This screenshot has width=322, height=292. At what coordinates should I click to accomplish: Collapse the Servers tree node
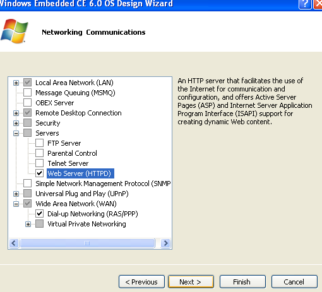click(x=16, y=133)
